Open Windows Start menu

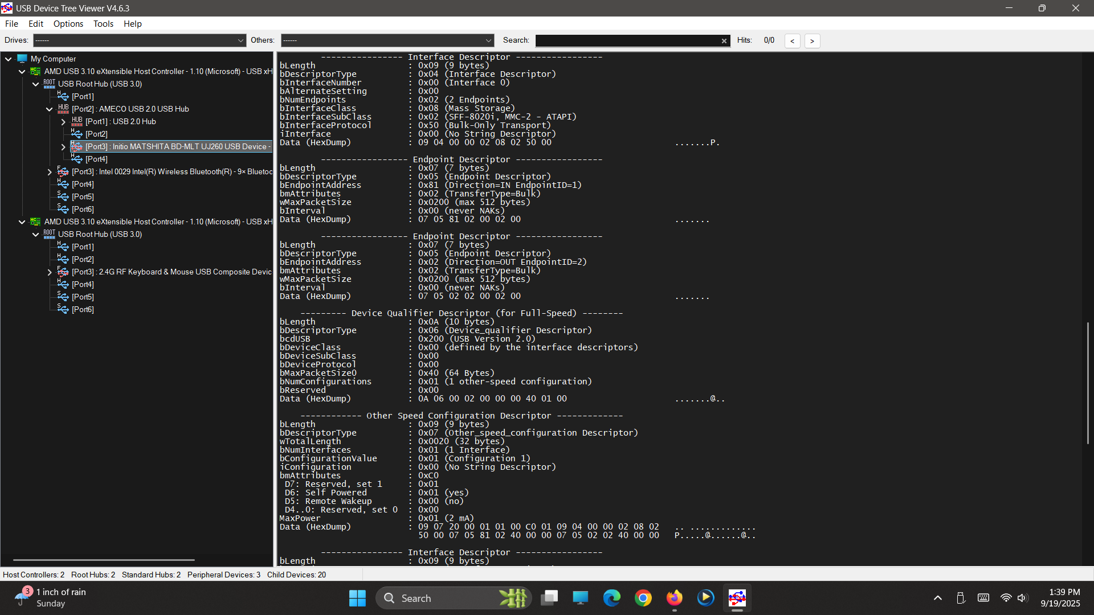click(x=357, y=598)
